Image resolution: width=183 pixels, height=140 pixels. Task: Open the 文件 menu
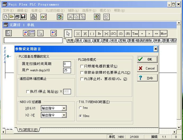[8, 11]
